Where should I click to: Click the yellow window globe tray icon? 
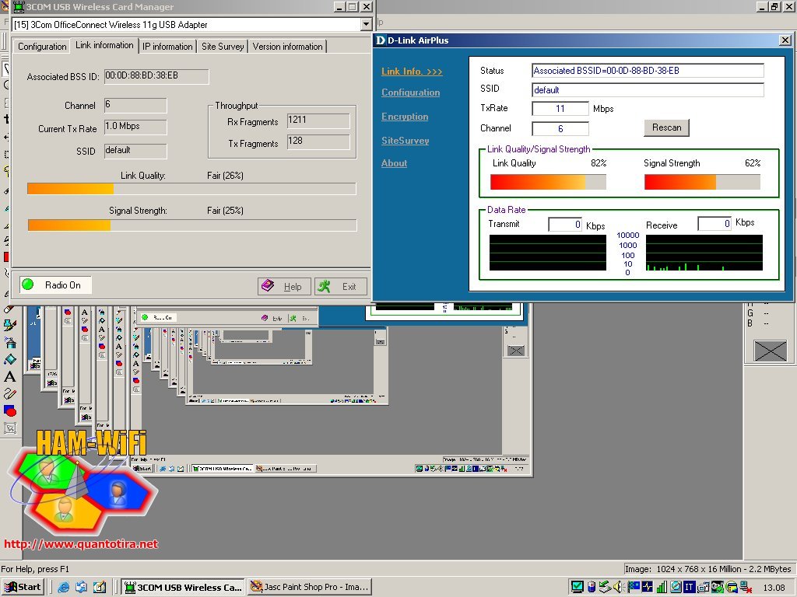[x=732, y=588]
